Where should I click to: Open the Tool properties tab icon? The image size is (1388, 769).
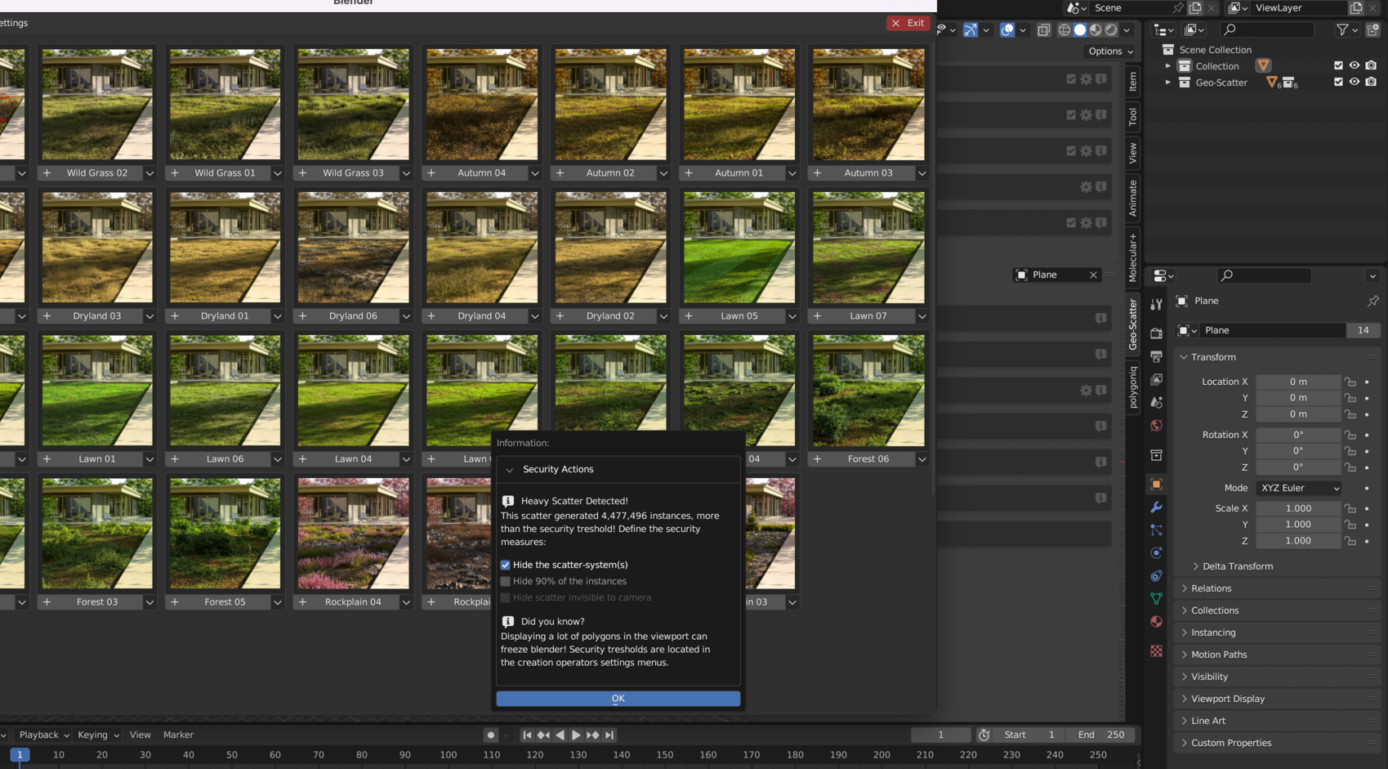[1156, 305]
